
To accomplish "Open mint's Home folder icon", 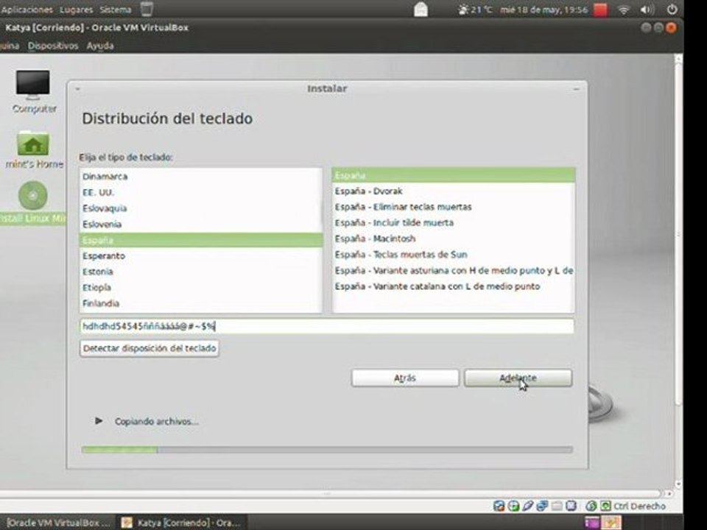I will pyautogui.click(x=33, y=149).
